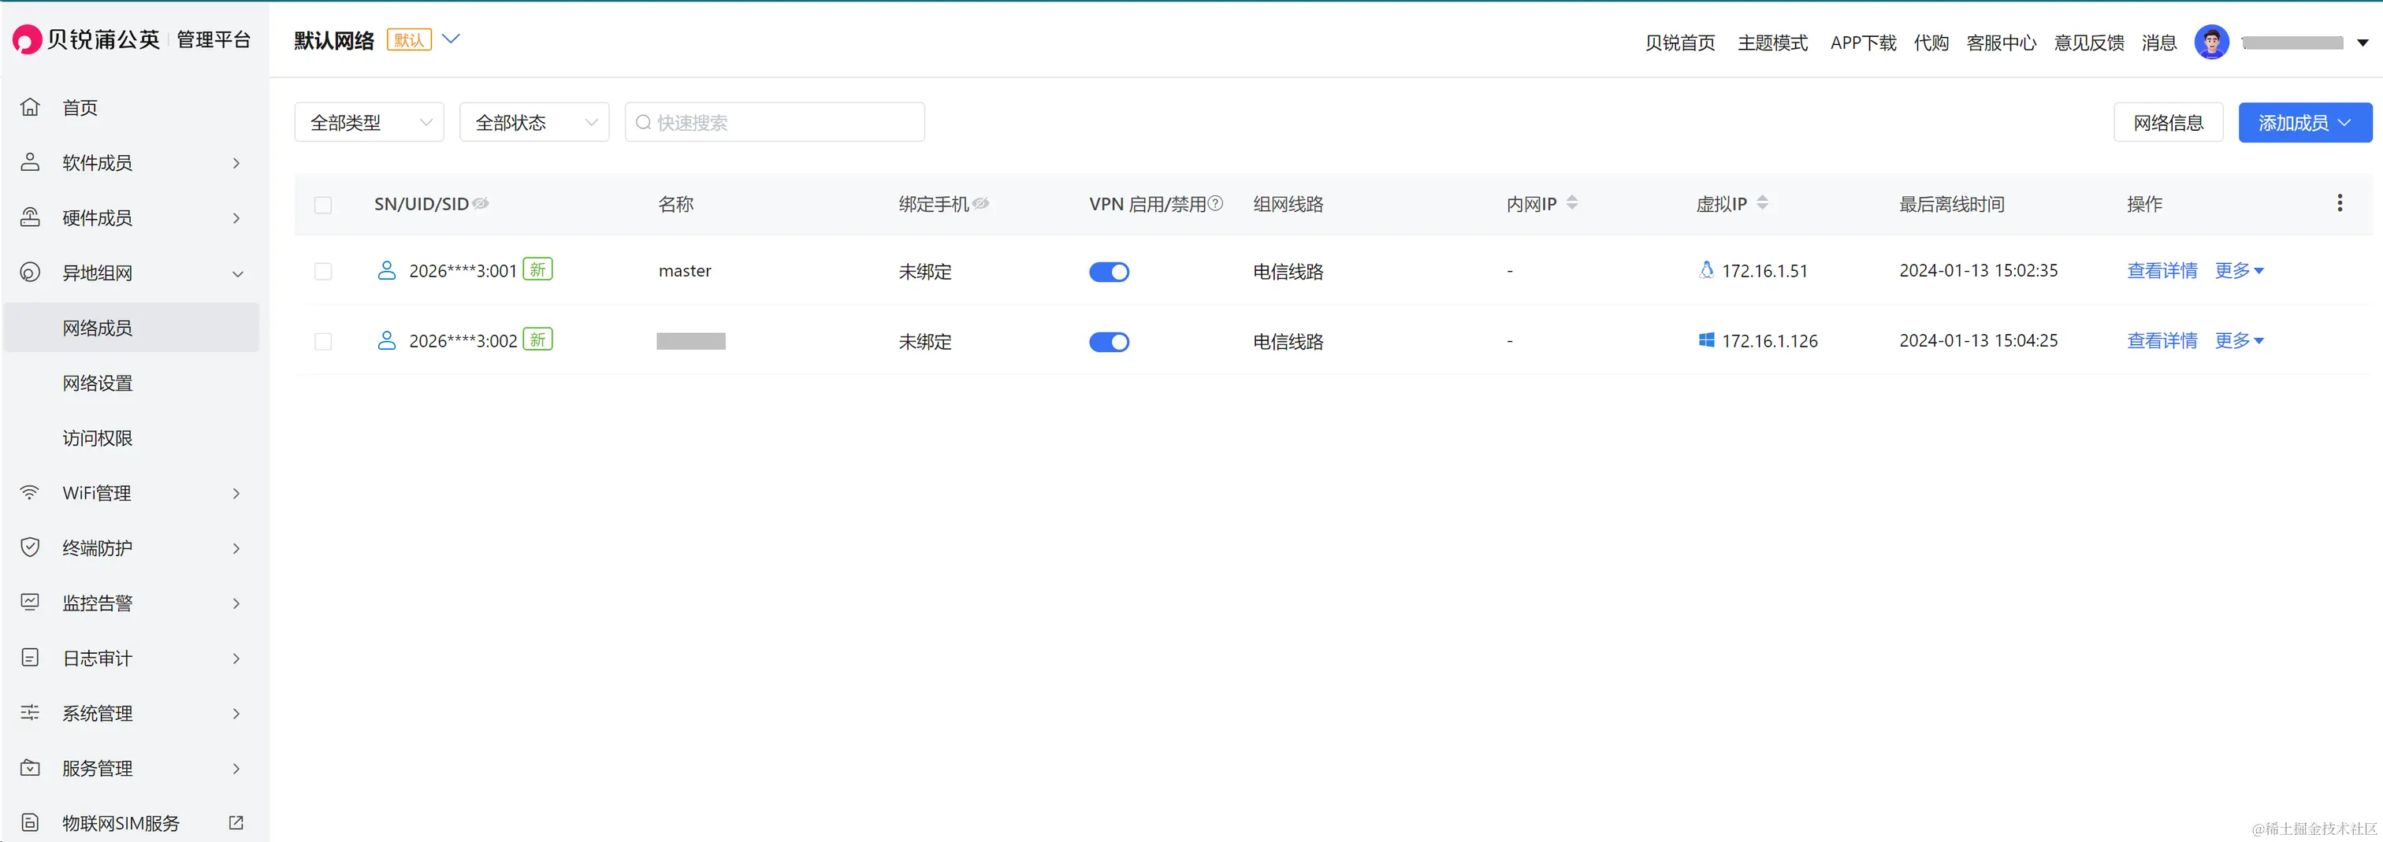Open the 全部状态 dropdown
The image size is (2383, 842).
click(535, 122)
